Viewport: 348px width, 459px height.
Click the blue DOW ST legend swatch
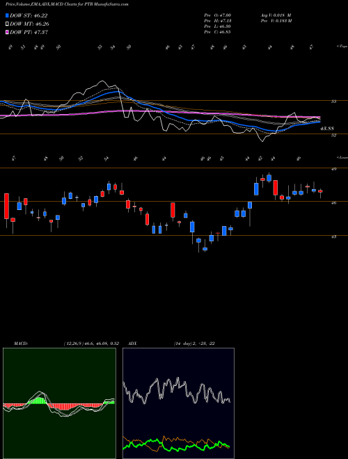tap(8, 15)
